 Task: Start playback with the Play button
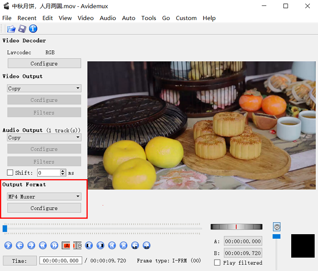[x=8, y=246]
